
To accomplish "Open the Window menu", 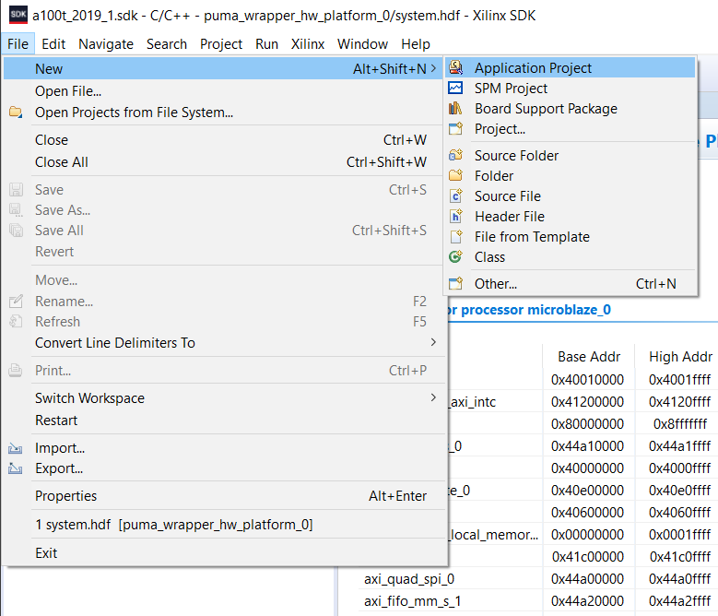I will (362, 44).
